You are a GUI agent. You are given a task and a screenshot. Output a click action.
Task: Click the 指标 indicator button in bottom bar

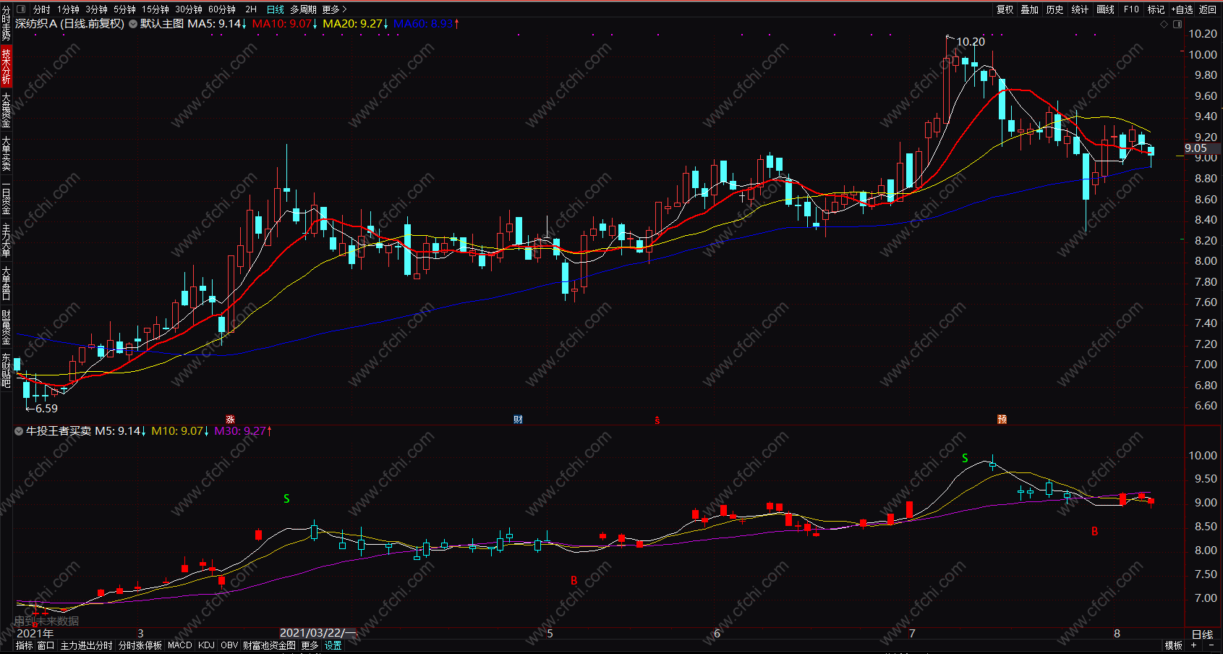24,645
